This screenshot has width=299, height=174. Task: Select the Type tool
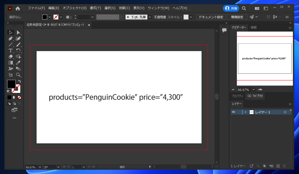click(x=11, y=50)
